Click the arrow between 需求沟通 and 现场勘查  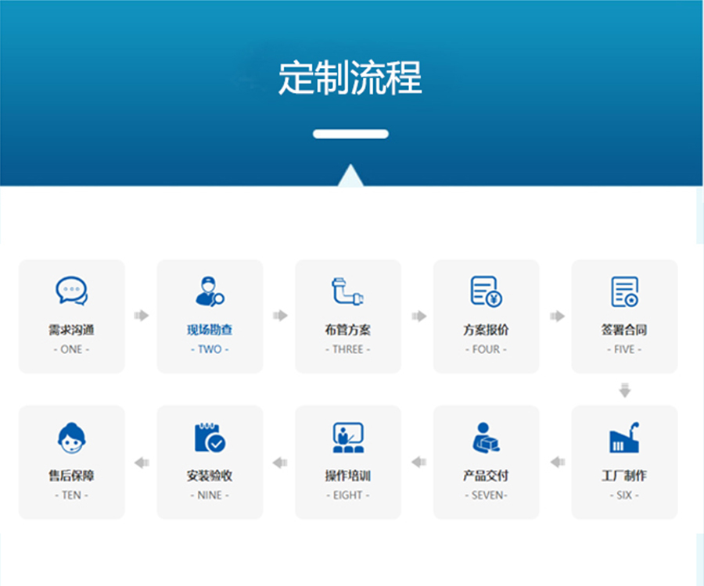(141, 316)
